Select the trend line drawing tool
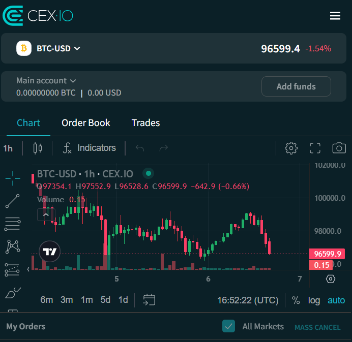The height and width of the screenshot is (342, 352). pos(13,201)
